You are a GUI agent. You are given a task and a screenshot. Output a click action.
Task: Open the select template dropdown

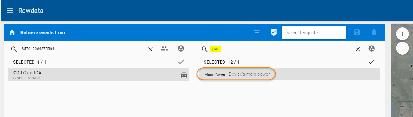[314, 33]
